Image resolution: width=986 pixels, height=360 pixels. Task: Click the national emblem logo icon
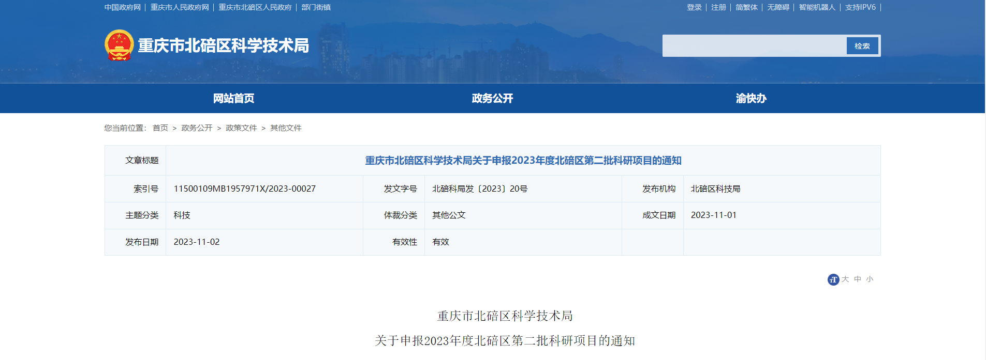(119, 45)
